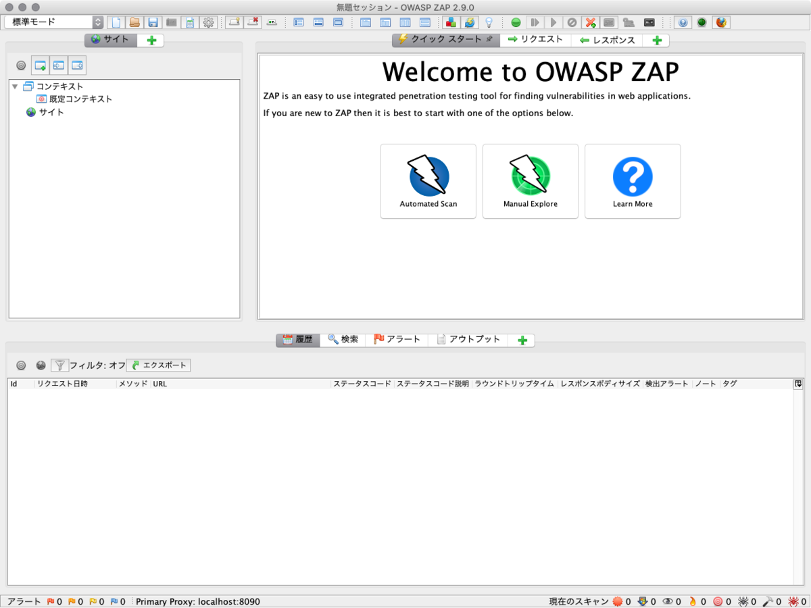This screenshot has height=608, width=811.
Task: Sort by the リクエスト日時 column header
Action: (x=76, y=384)
